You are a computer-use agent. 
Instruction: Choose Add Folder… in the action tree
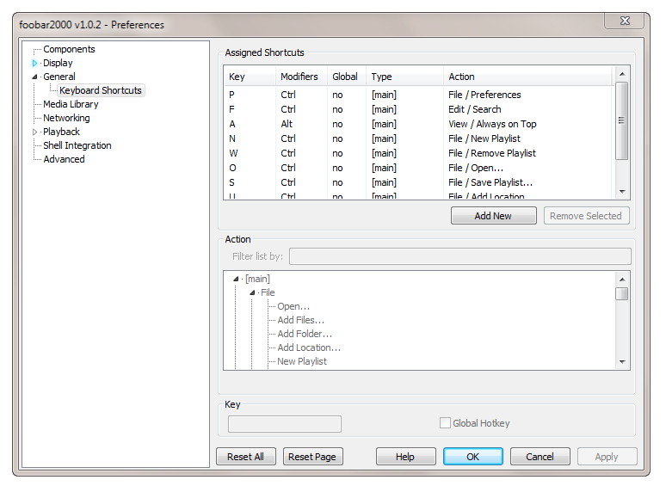(305, 334)
